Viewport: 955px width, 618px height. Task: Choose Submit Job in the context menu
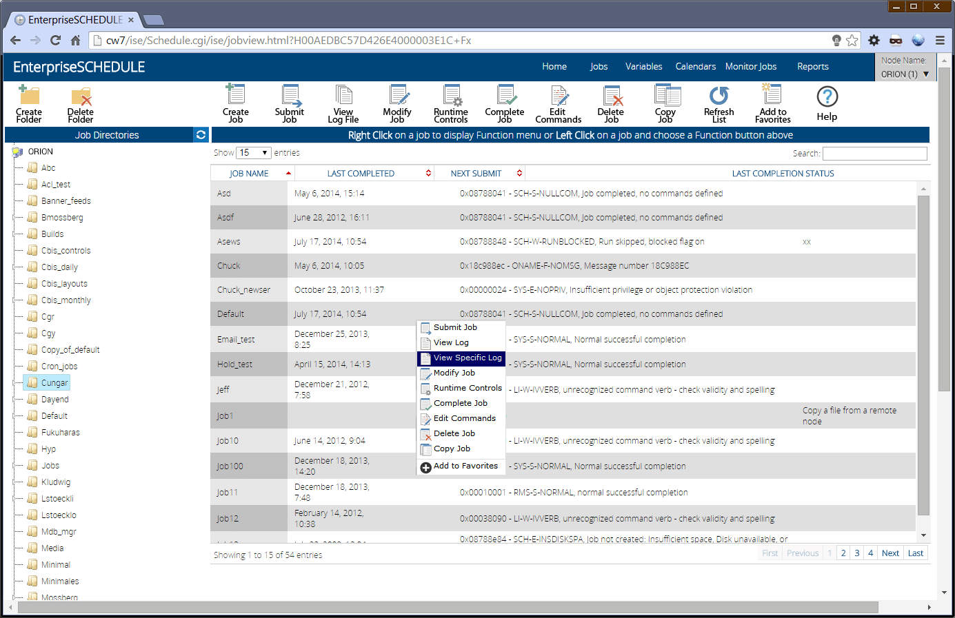461,327
